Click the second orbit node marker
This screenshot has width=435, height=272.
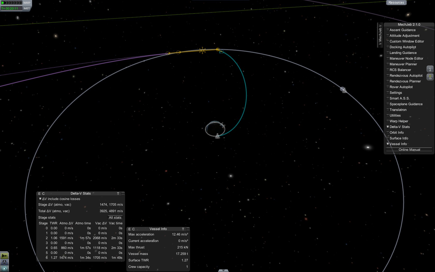pyautogui.click(x=178, y=52)
